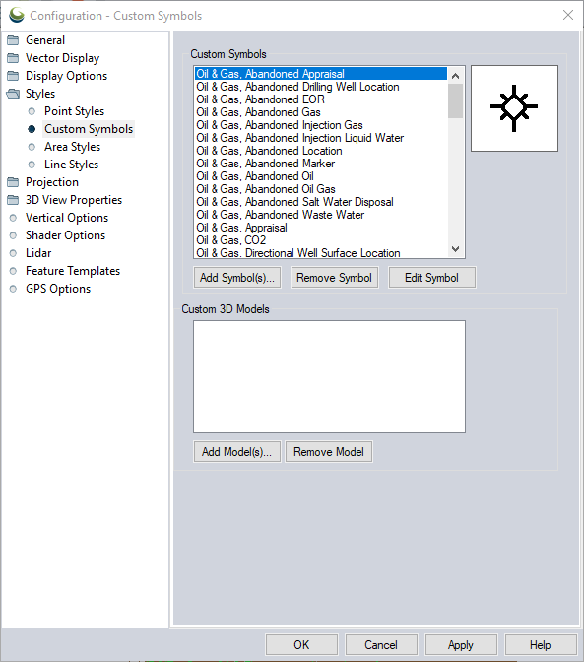Open the General folder icon
The width and height of the screenshot is (584, 662).
pos(13,40)
